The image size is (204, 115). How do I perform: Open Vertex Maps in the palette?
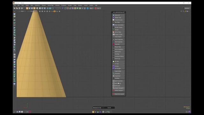pyautogui.click(x=118, y=32)
